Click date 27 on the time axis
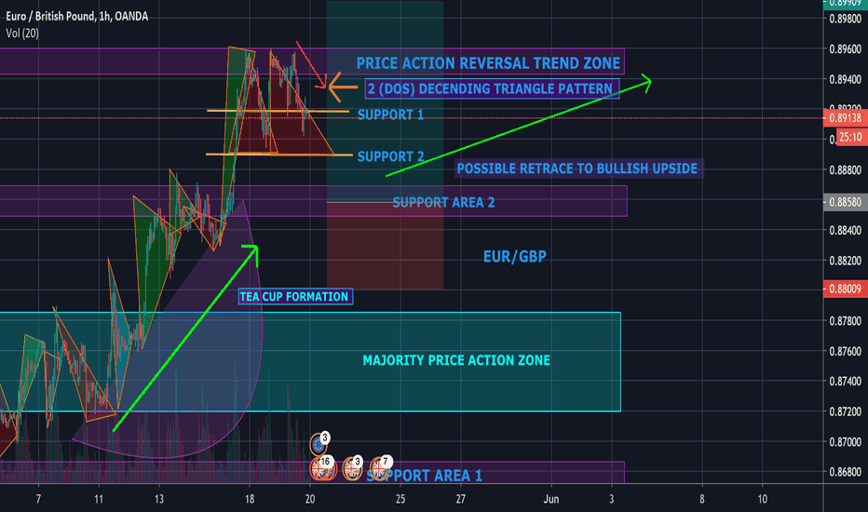The width and height of the screenshot is (868, 512). [461, 499]
